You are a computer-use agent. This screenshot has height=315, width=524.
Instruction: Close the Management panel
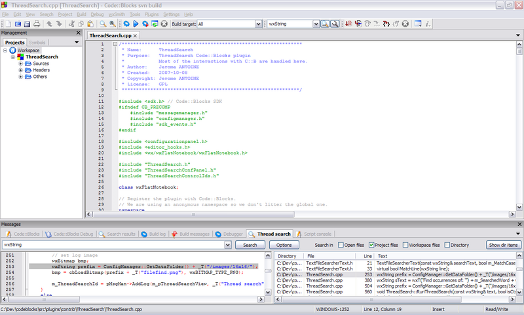[x=79, y=33]
